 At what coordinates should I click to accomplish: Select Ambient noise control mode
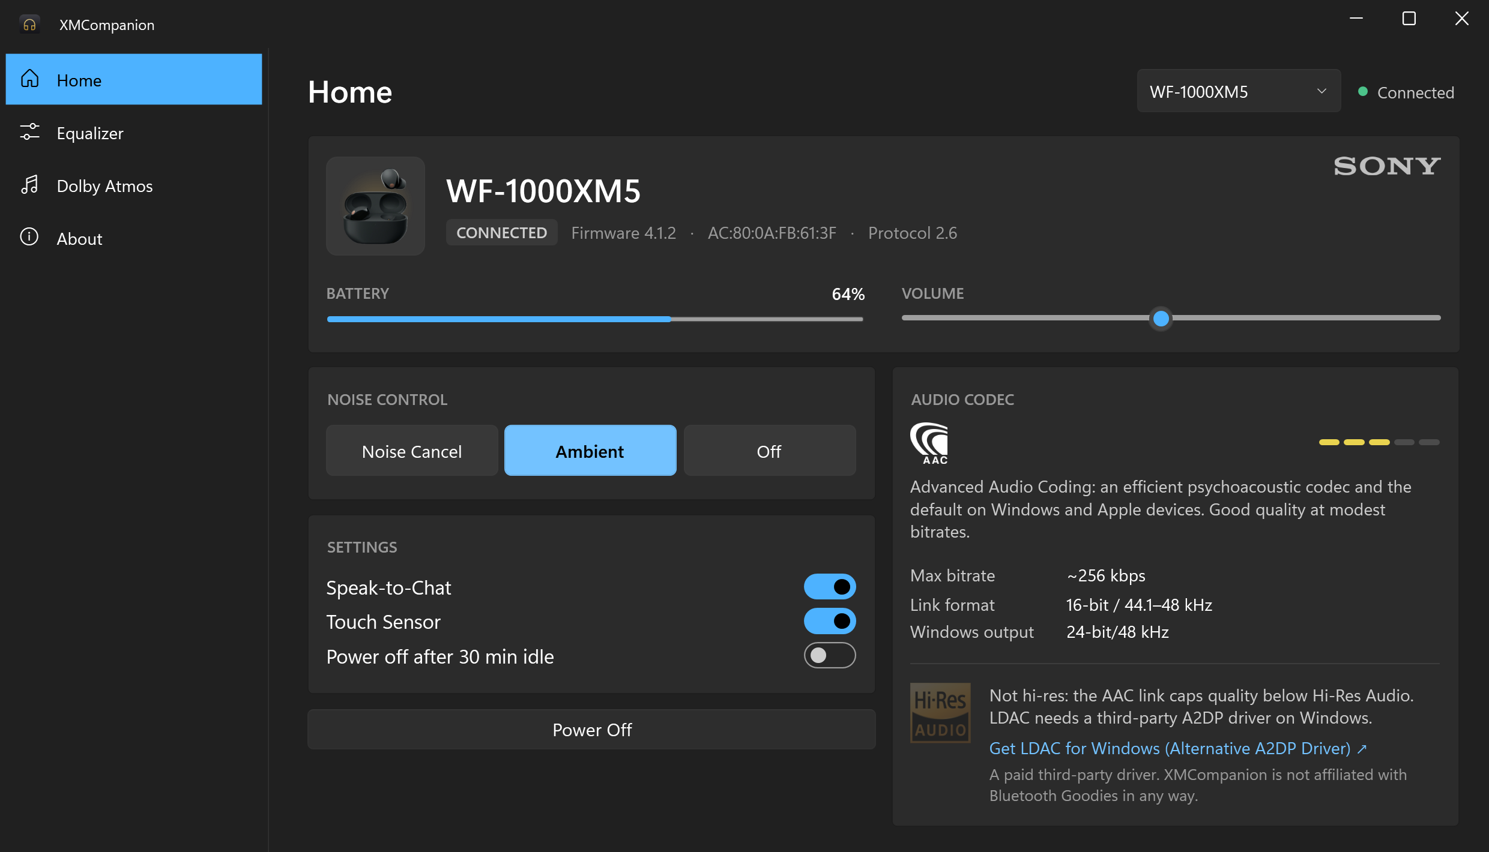click(x=590, y=451)
